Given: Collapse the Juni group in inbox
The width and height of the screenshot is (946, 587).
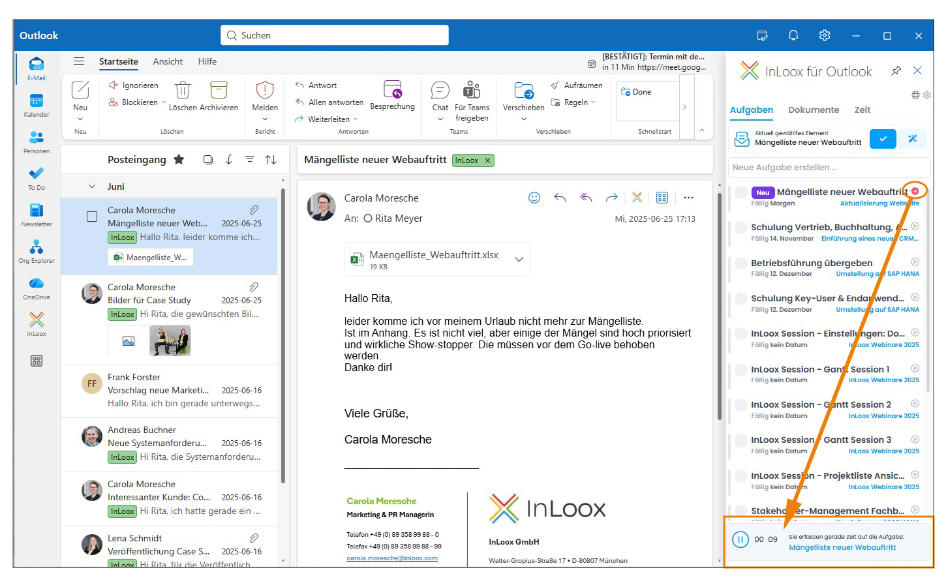Looking at the screenshot, I should (92, 187).
